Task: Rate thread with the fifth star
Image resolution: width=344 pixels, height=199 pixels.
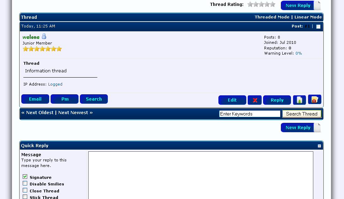Action: tap(272, 5)
